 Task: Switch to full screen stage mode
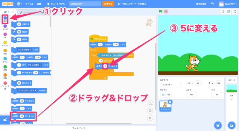(235, 11)
